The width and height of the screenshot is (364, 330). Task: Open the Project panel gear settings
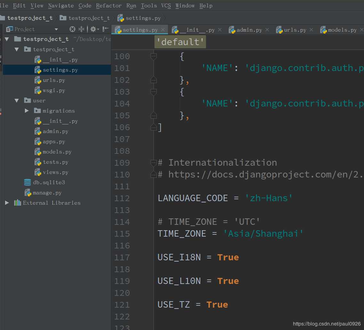94,29
